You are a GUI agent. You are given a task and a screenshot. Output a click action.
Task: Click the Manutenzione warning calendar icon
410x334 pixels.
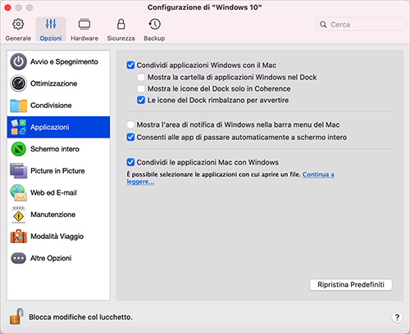[x=19, y=214]
